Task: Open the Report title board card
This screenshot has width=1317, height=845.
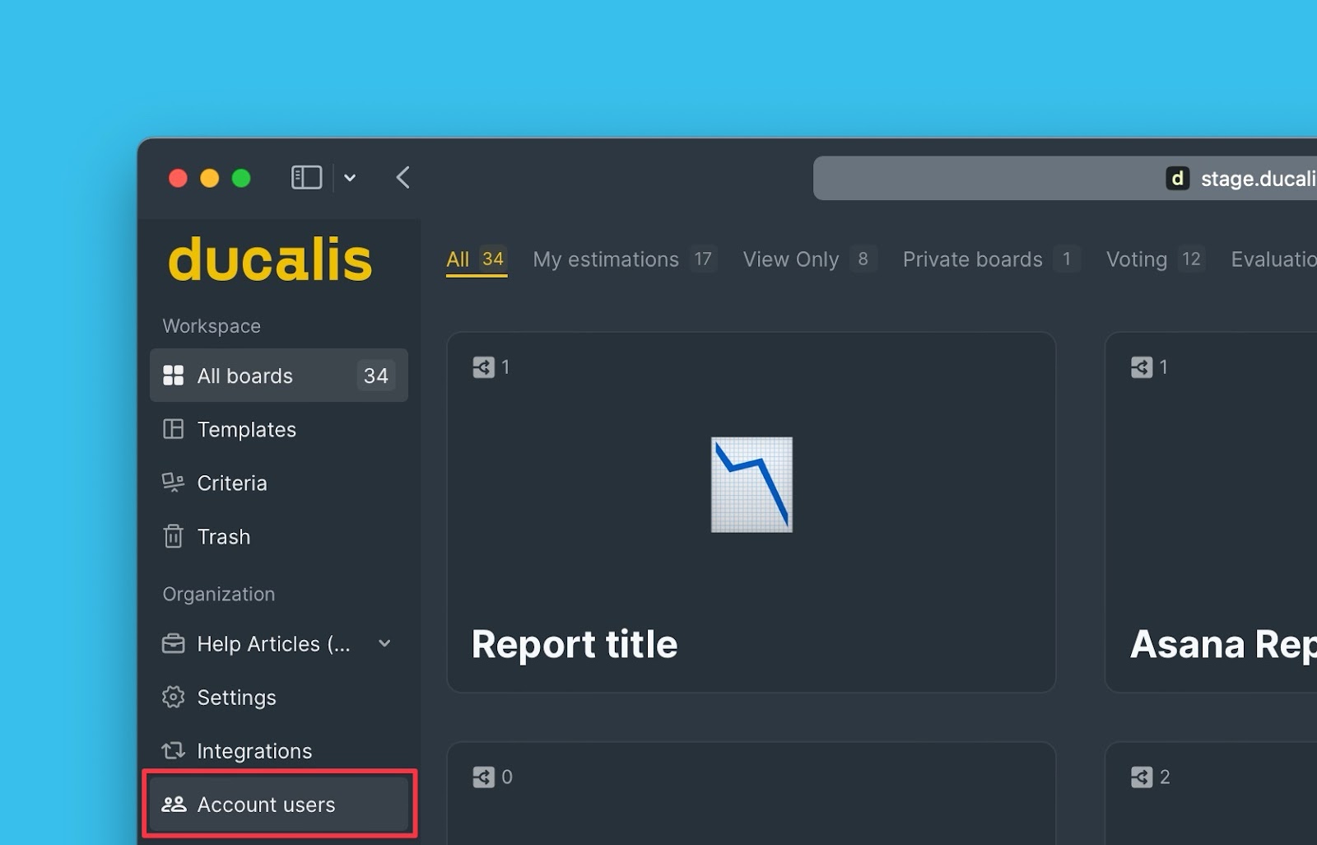Action: point(751,512)
